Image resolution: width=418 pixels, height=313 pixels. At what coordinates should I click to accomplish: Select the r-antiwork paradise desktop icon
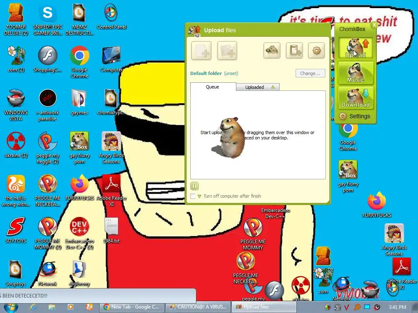tap(47, 105)
